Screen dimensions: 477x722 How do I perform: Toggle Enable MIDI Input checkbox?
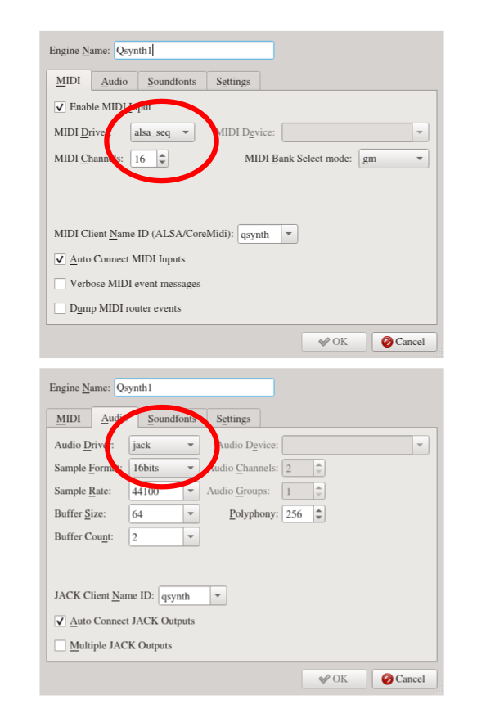pos(60,107)
